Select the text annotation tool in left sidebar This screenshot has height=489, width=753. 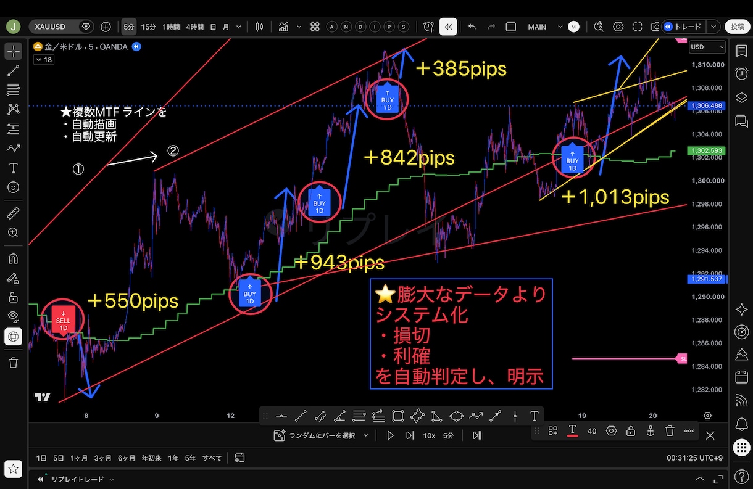13,168
